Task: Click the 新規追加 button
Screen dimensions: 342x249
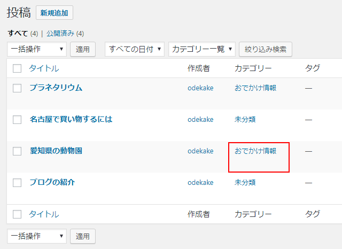Action: coord(55,13)
